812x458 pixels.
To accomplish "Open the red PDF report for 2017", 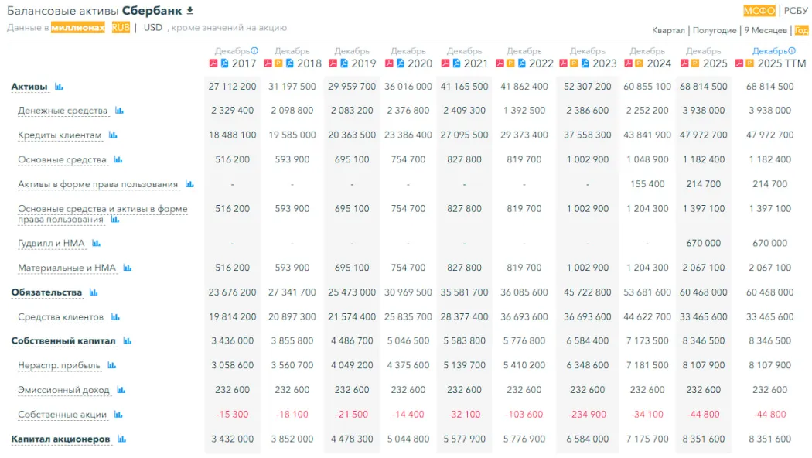I will [x=213, y=63].
